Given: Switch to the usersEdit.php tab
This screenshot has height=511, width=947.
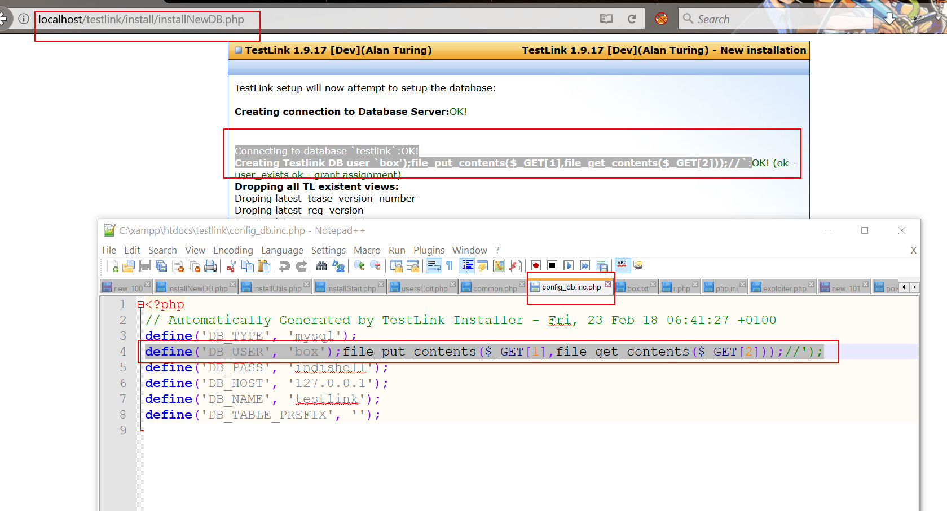Looking at the screenshot, I should (424, 288).
